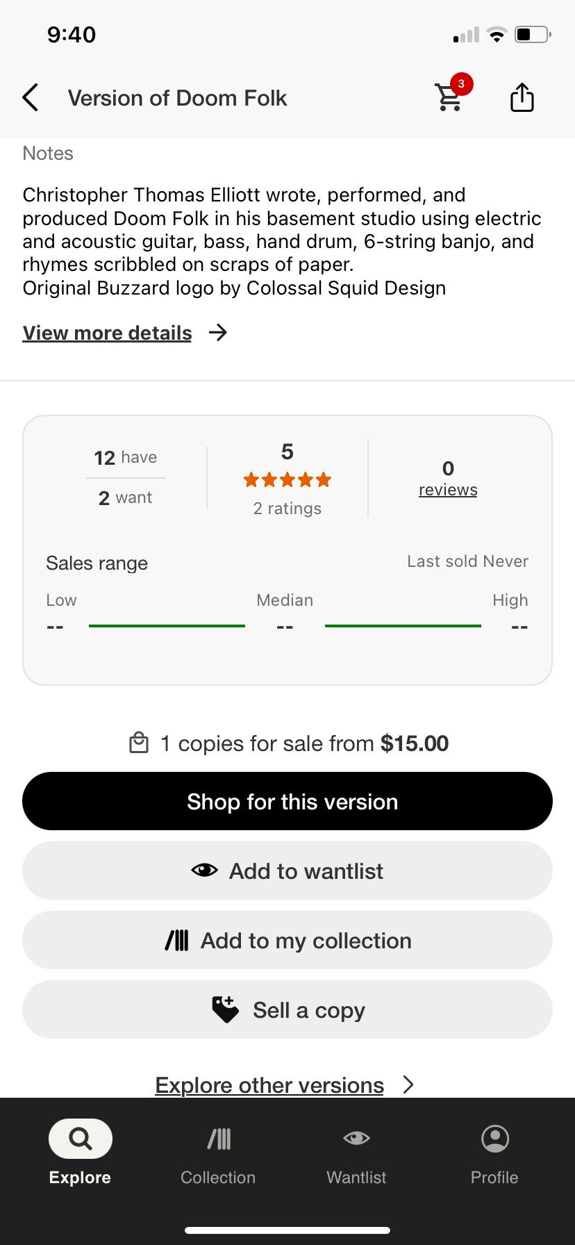Tap Shop for this version button

(x=287, y=801)
